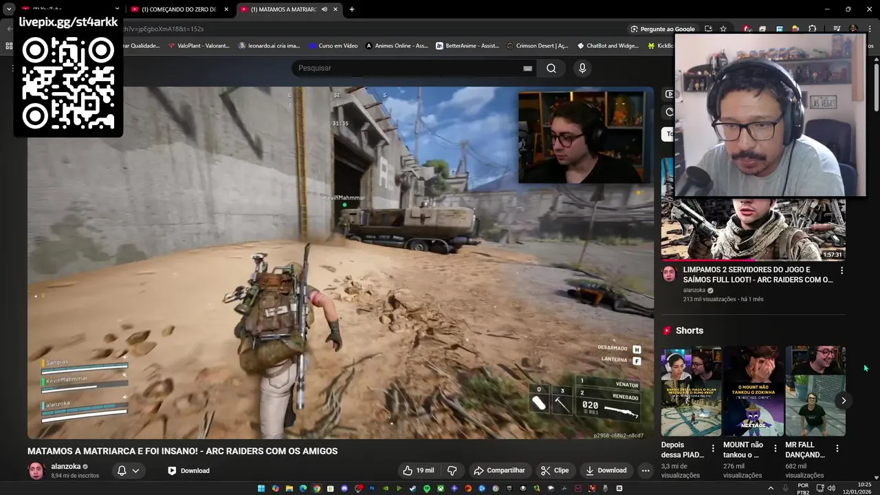Click POR PTB2 language indicator
This screenshot has height=495, width=880.
[x=803, y=488]
